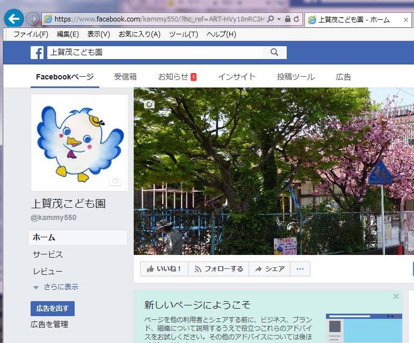Image resolution: width=414 pixels, height=343 pixels.
Task: Click the browser Back arrow button
Action: 14,18
